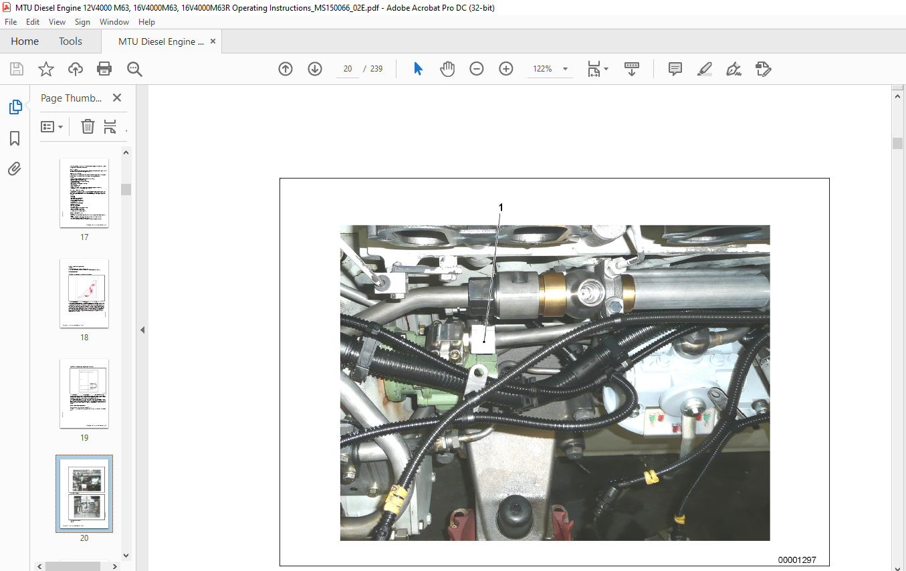
Task: Collapse navigation pane arrow handle
Action: (x=142, y=330)
